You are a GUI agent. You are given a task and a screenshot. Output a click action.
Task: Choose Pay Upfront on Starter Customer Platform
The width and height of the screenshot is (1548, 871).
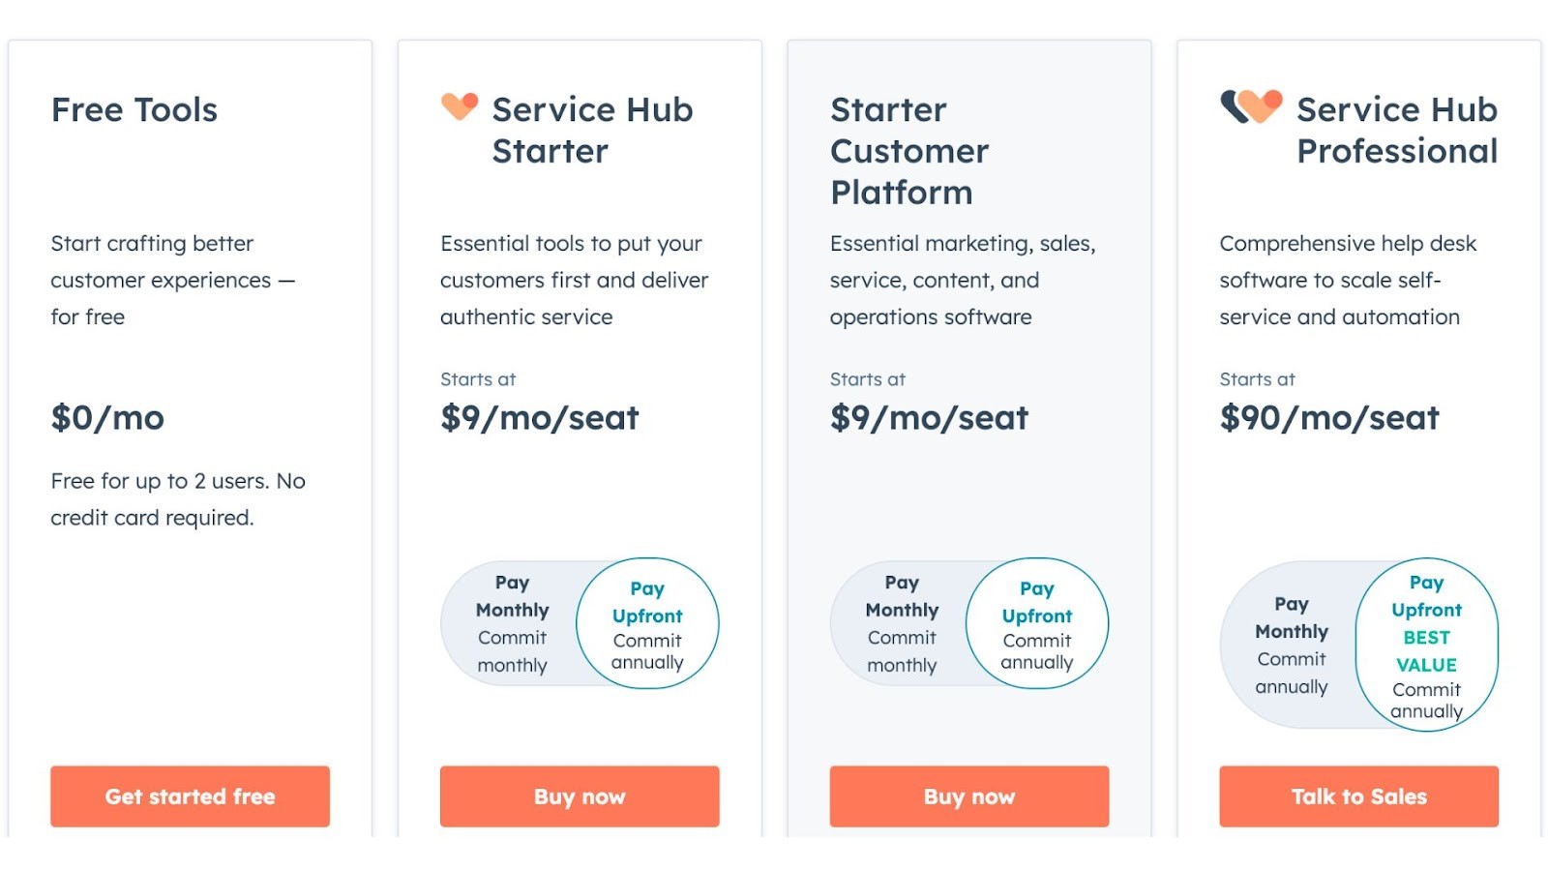(x=1037, y=624)
